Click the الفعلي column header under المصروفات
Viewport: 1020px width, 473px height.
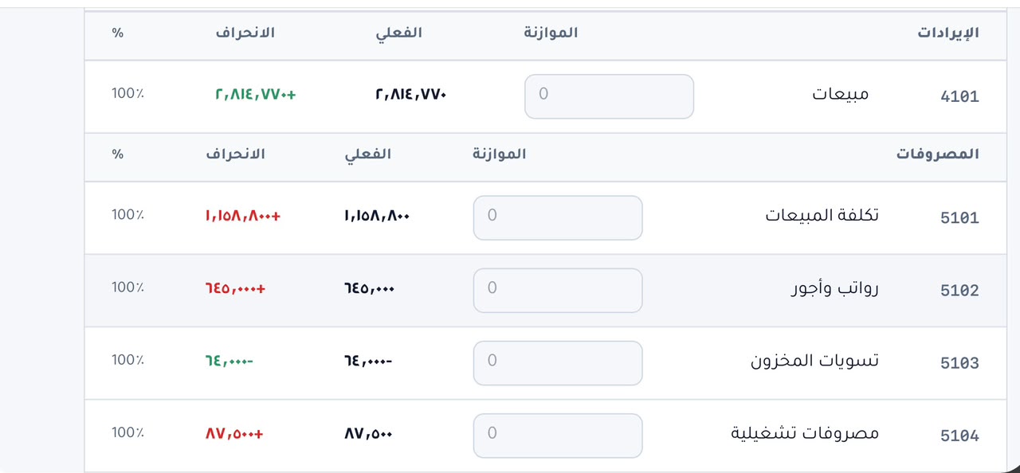point(367,154)
